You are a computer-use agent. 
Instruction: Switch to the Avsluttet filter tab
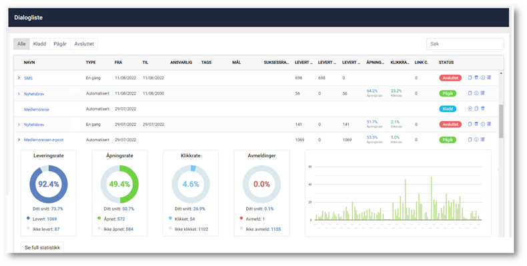pyautogui.click(x=84, y=44)
